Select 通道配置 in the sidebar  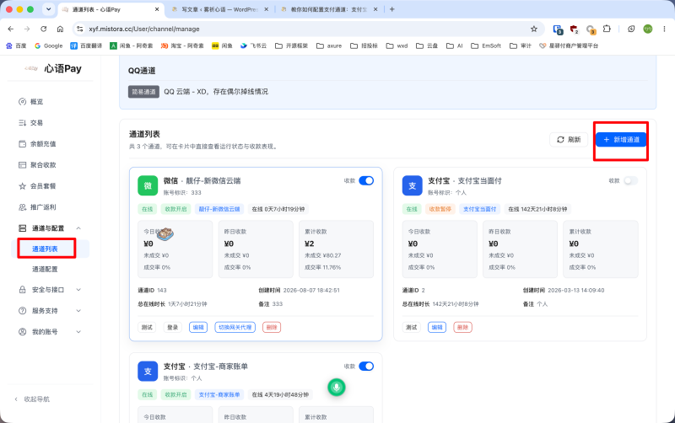tap(45, 269)
